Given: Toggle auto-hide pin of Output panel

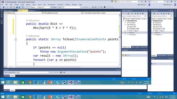Looking at the screenshot, I should click(x=118, y=70).
